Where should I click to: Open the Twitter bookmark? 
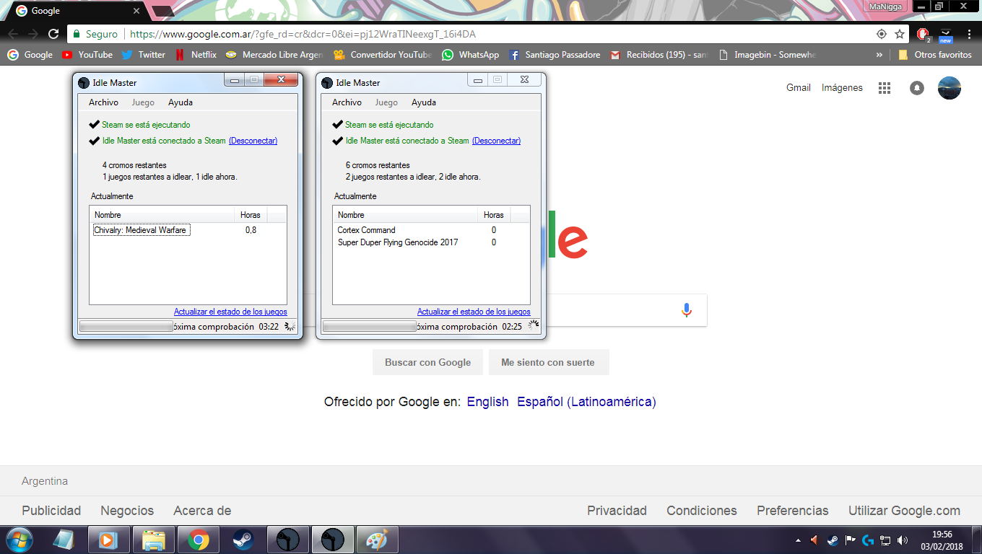click(x=144, y=55)
